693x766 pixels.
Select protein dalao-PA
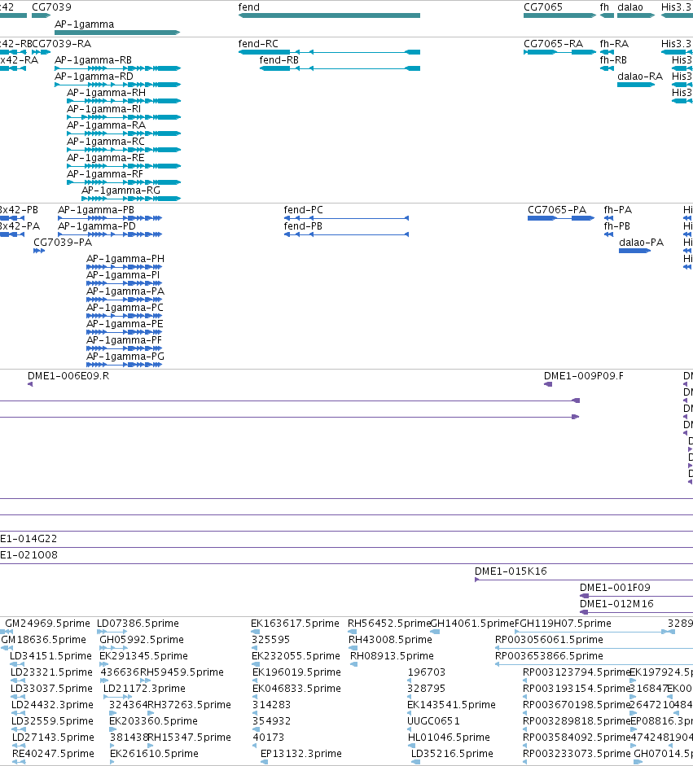tap(635, 251)
